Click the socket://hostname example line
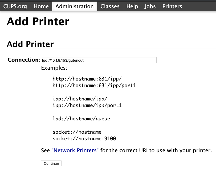This screenshot has width=216, height=169. tap(77, 132)
